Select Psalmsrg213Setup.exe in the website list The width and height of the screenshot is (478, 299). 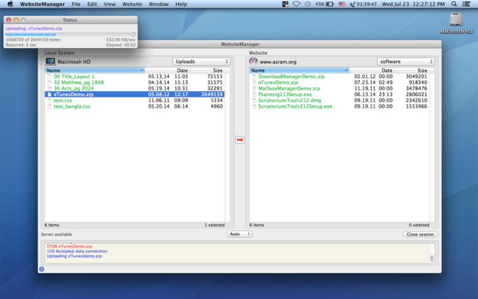pyautogui.click(x=285, y=94)
